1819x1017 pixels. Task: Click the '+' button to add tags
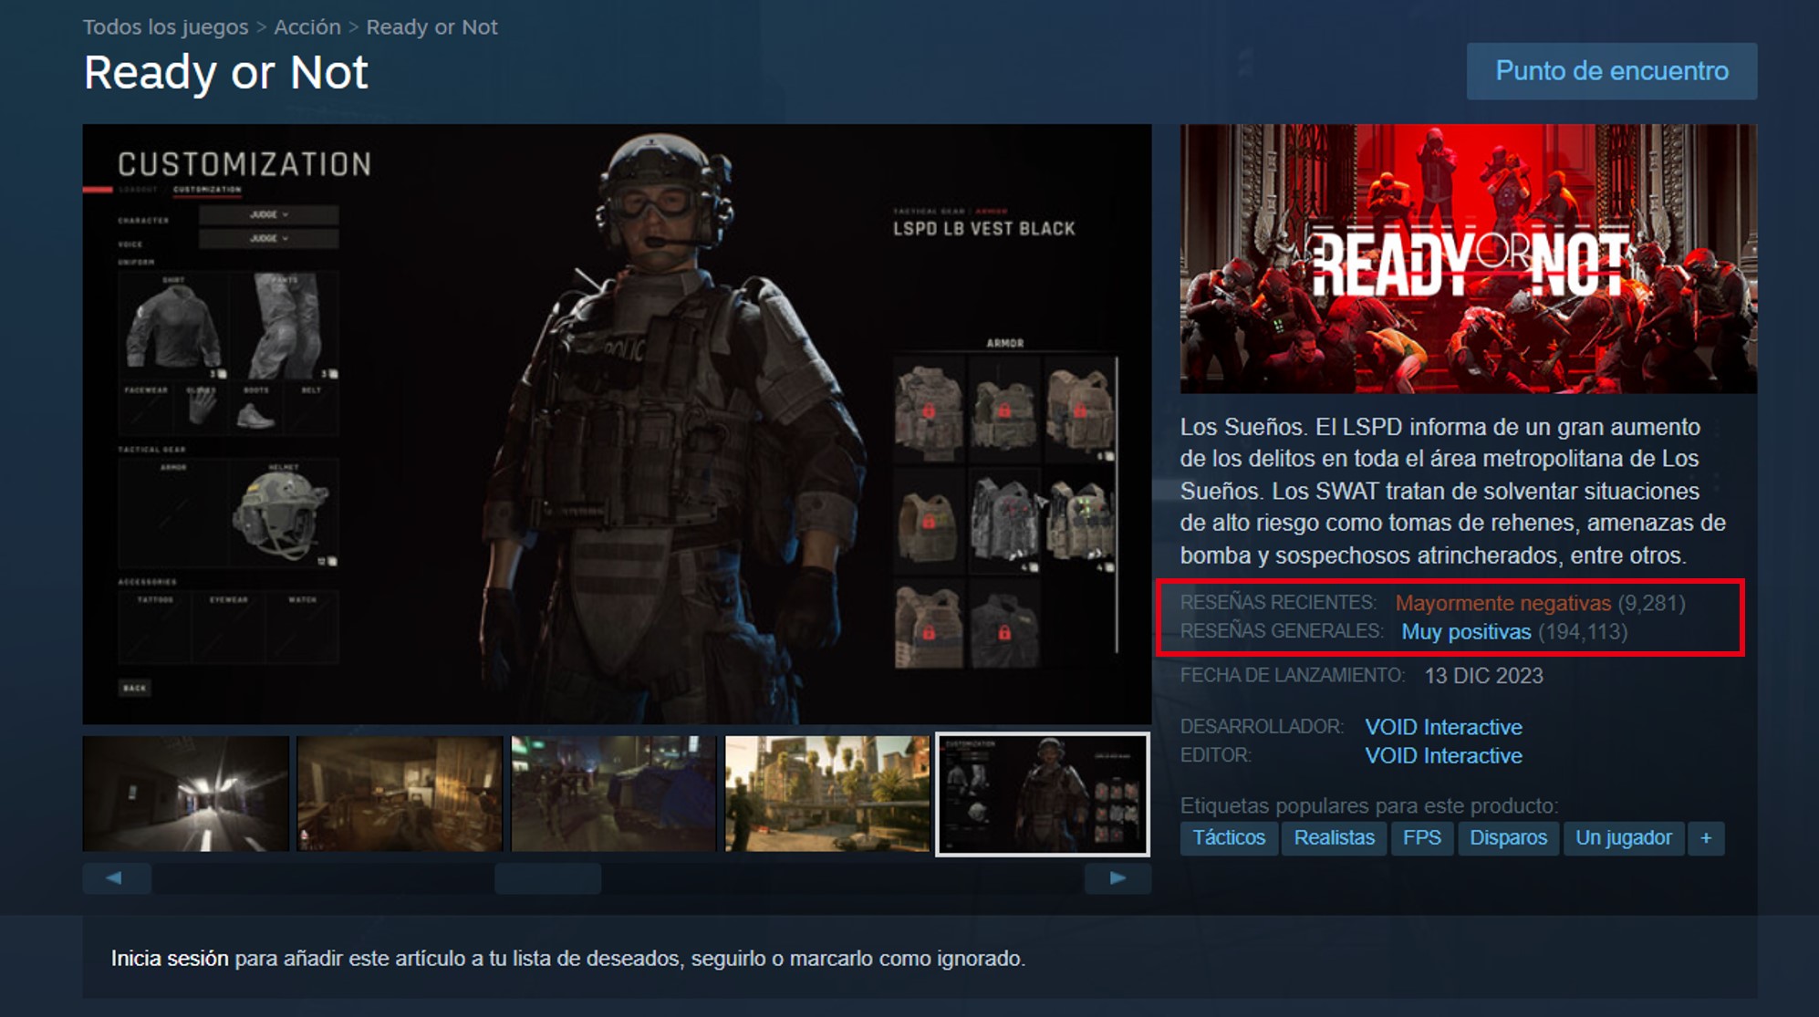click(1706, 837)
